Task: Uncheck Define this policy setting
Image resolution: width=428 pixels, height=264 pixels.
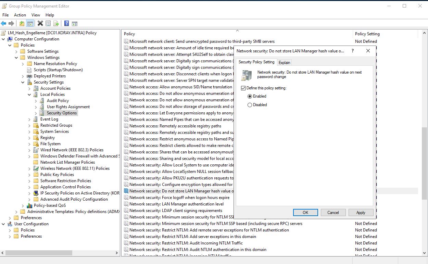Action: pyautogui.click(x=243, y=88)
